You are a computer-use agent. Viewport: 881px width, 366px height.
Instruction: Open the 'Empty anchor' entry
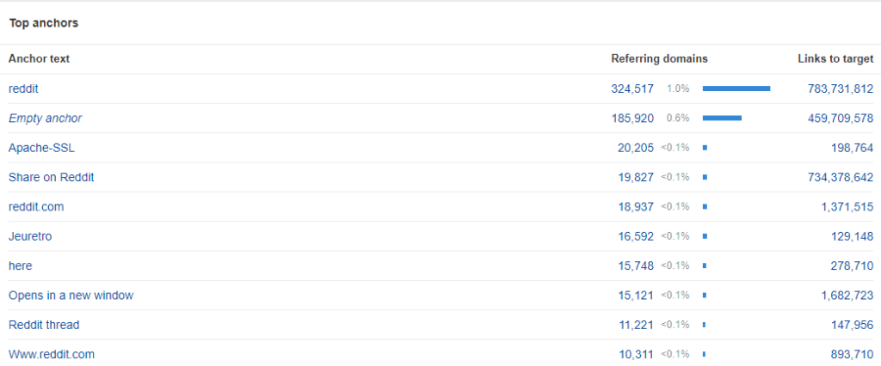(46, 118)
